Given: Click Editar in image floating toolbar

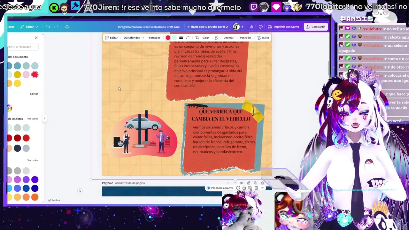Looking at the screenshot, I should (x=111, y=38).
